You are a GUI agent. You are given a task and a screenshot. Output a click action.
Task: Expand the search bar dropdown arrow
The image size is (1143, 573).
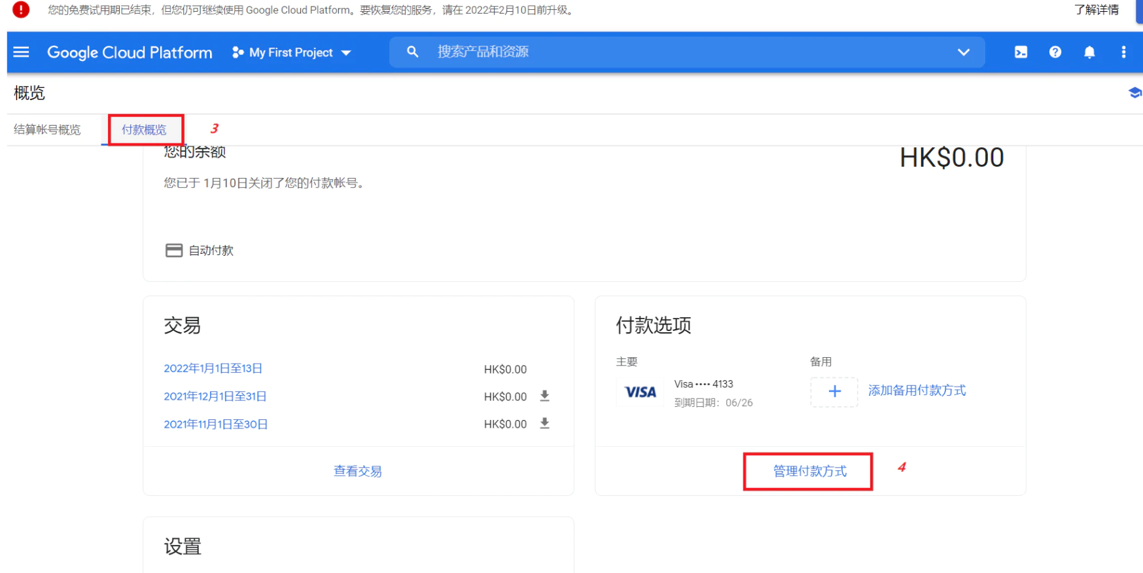963,52
